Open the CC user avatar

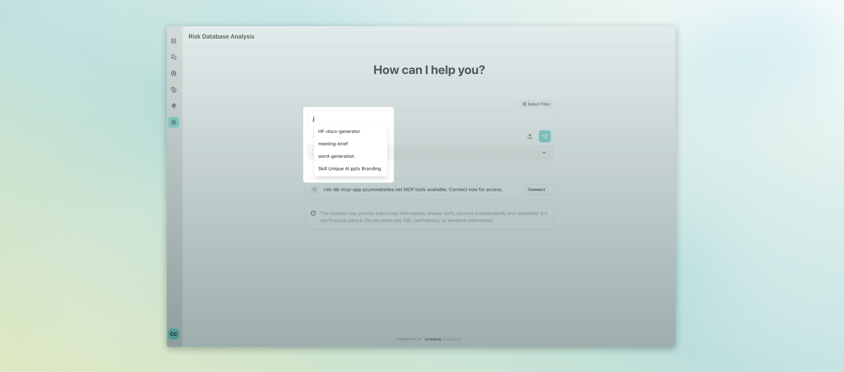click(x=174, y=334)
